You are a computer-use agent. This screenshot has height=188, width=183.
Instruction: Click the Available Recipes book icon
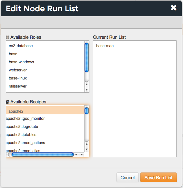click(x=7, y=102)
